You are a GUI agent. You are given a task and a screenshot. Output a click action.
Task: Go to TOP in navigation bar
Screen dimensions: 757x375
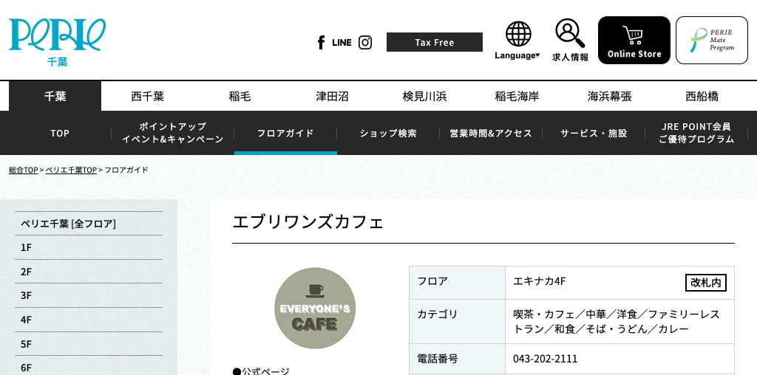pos(60,133)
